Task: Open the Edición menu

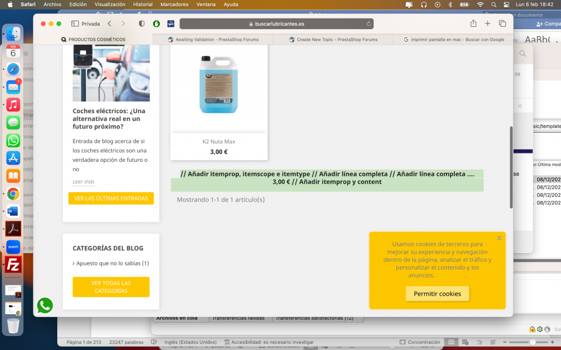Action: tap(78, 4)
